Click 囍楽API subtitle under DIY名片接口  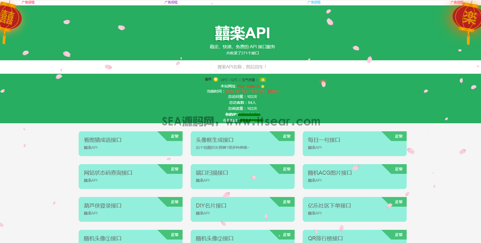(x=203, y=213)
